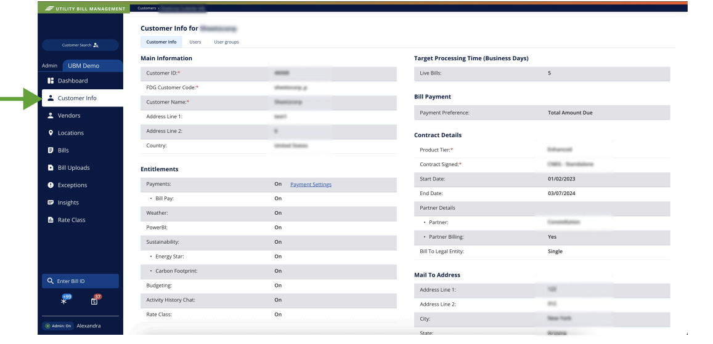Click the Partner Details row label
This screenshot has width=713, height=344.
(438, 208)
